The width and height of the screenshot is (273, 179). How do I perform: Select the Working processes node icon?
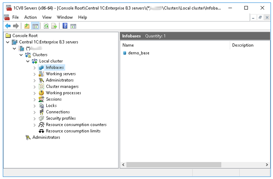41,93
